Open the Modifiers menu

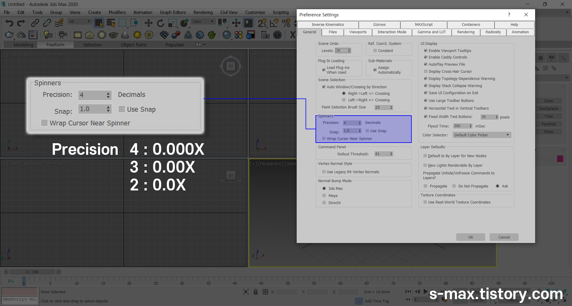coord(117,12)
